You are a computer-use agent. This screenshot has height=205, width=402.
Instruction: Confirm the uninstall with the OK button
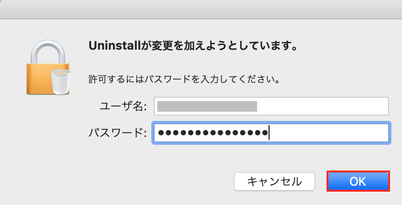358,181
